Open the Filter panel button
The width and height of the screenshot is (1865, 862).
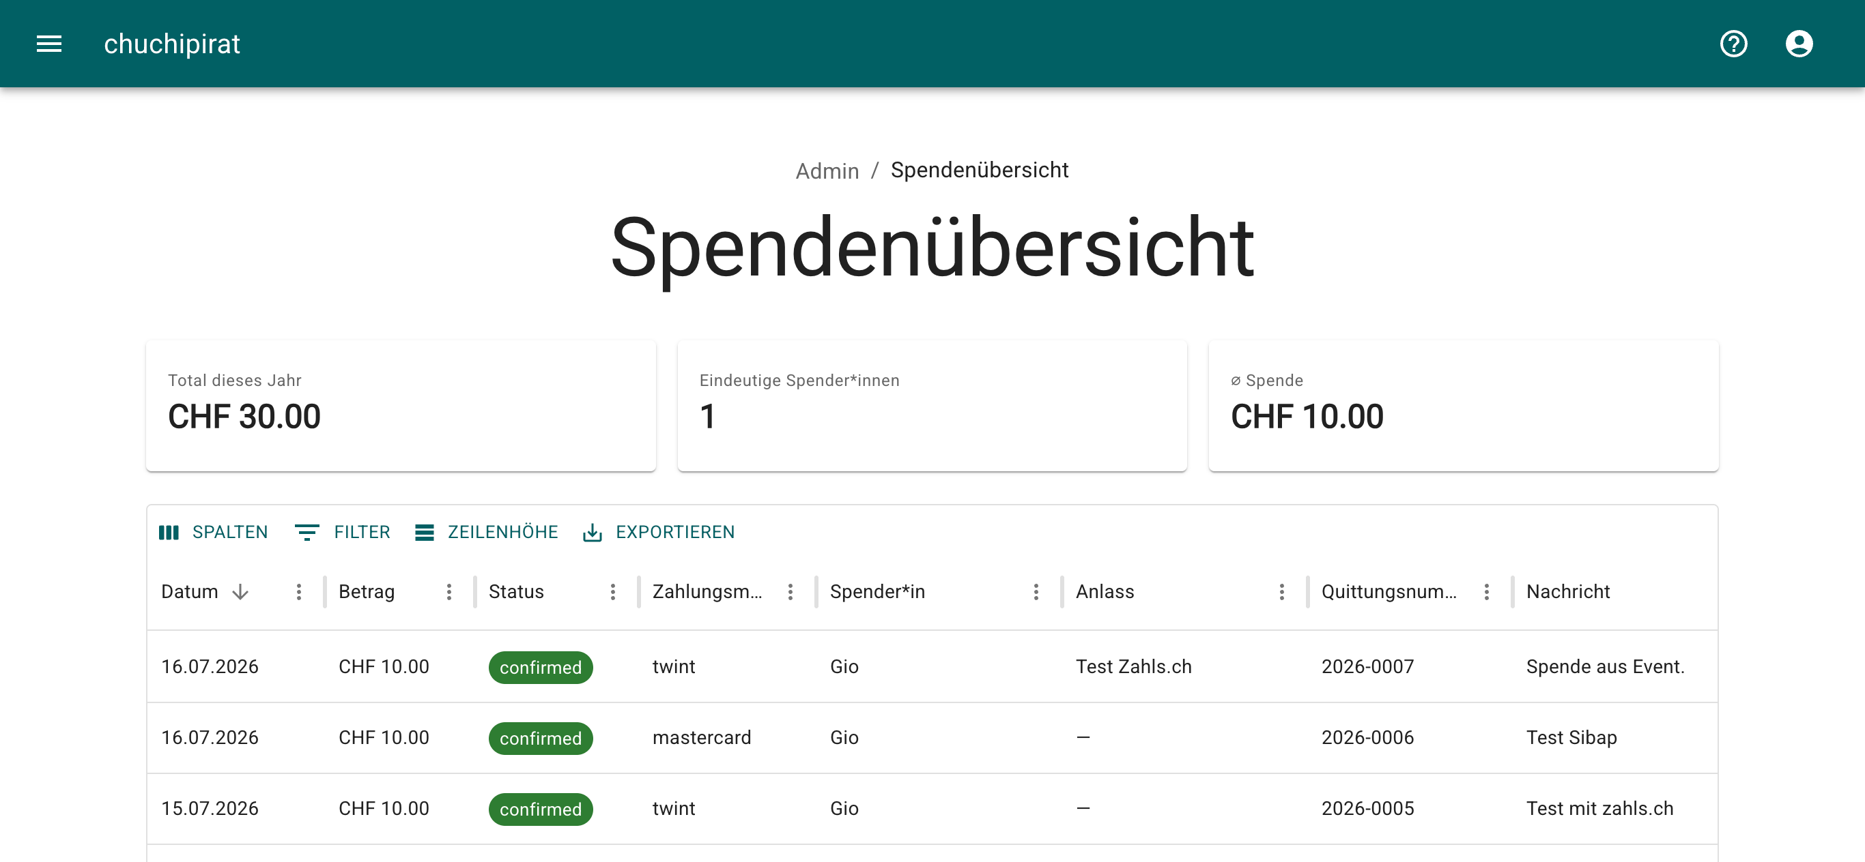pyautogui.click(x=343, y=532)
